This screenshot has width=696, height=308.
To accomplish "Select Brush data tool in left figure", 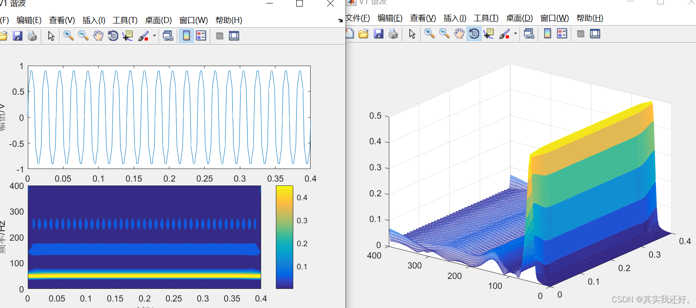I will (x=143, y=36).
